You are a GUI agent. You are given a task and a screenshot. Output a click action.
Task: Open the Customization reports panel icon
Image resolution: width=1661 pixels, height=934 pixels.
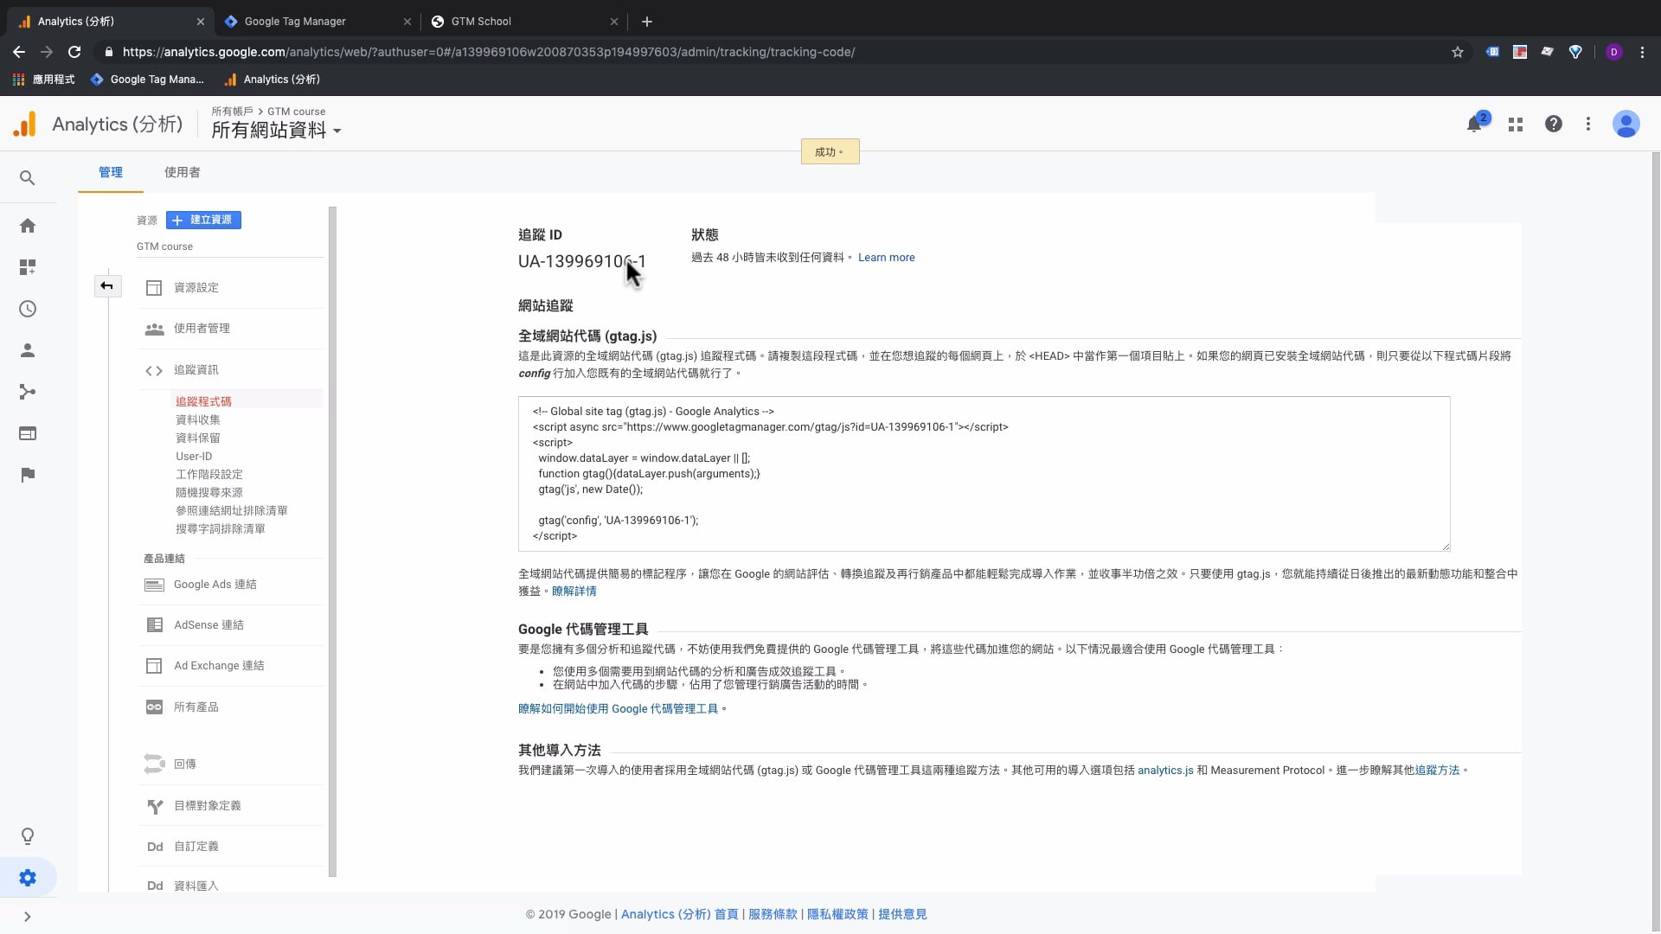point(28,267)
